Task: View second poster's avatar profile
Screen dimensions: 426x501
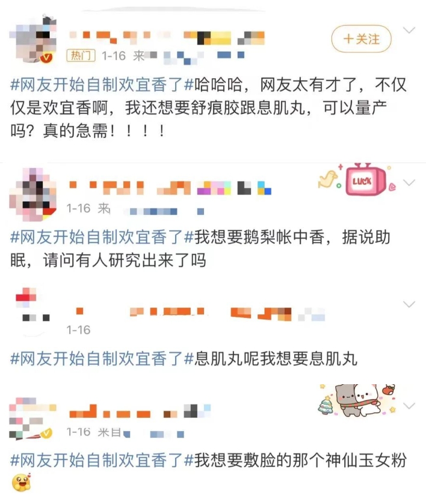Action: pos(33,194)
